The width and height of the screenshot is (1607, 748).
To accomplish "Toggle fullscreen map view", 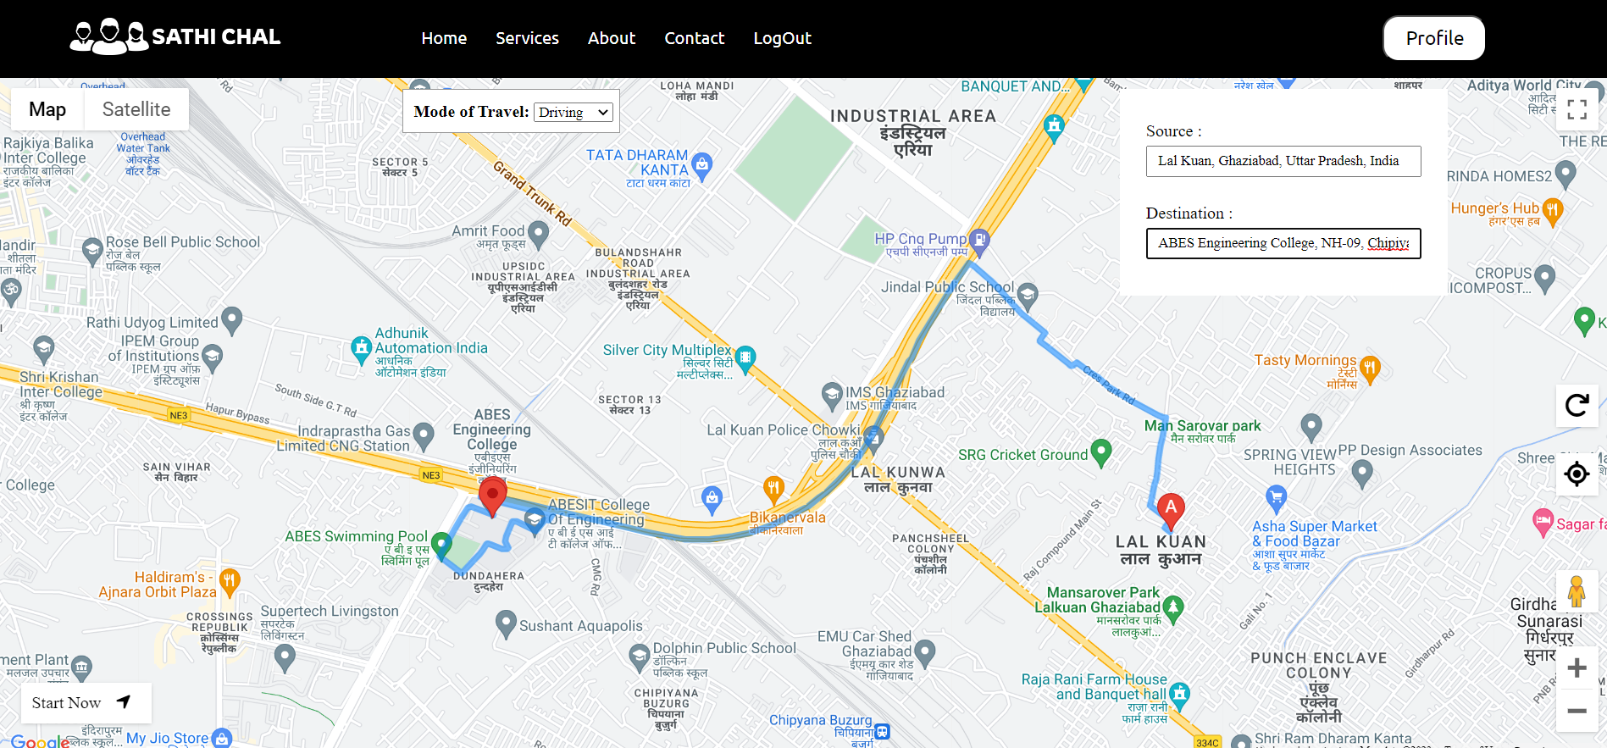I will 1577,109.
